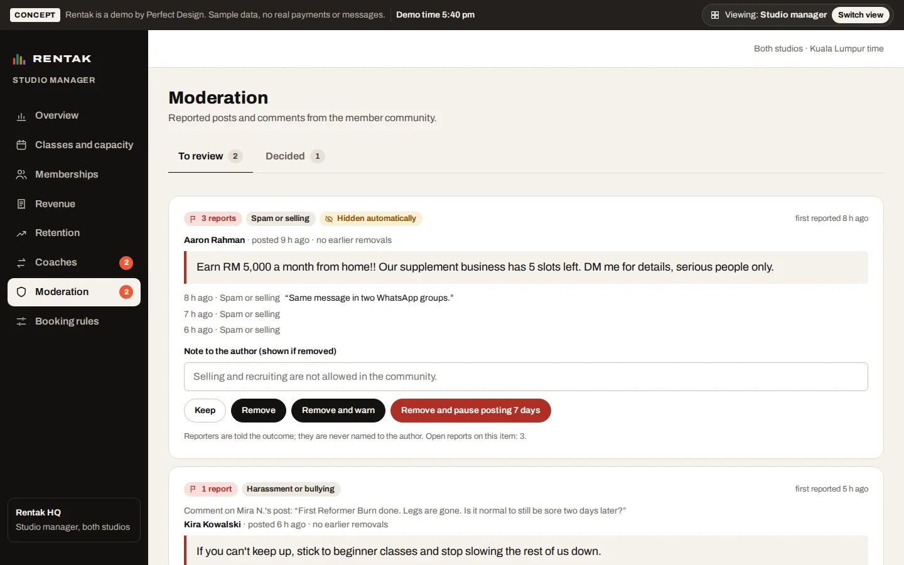This screenshot has width=904, height=565.
Task: Click the author name Aaron Rahman
Action: click(x=215, y=240)
